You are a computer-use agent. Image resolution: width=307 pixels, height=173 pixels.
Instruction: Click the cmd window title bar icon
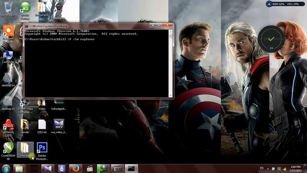tap(26, 26)
